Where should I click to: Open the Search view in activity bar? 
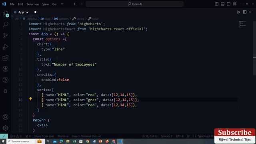(6, 24)
